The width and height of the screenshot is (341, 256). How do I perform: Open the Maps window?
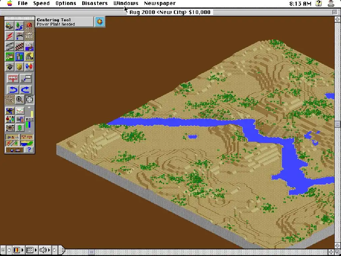coord(10,111)
